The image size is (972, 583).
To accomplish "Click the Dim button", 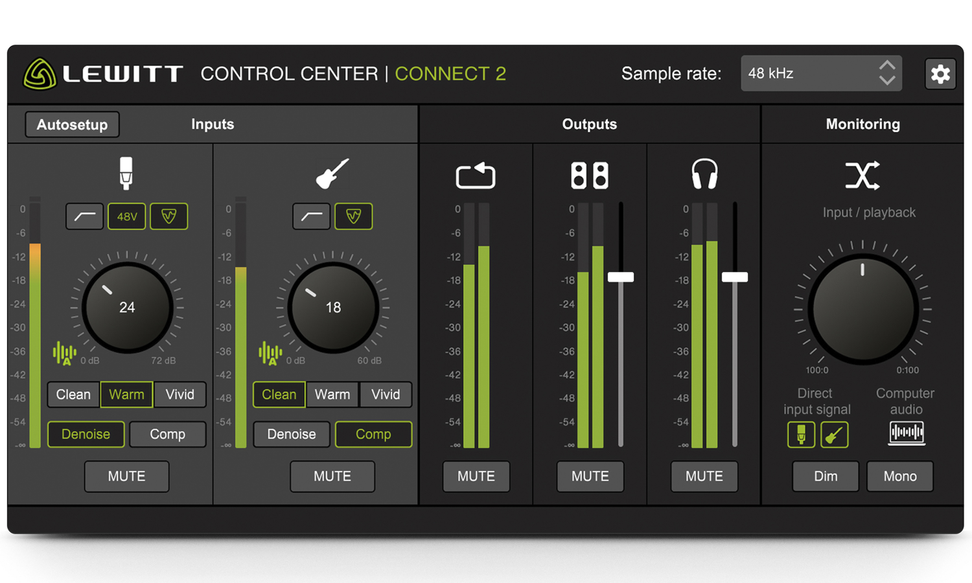I will [x=826, y=476].
